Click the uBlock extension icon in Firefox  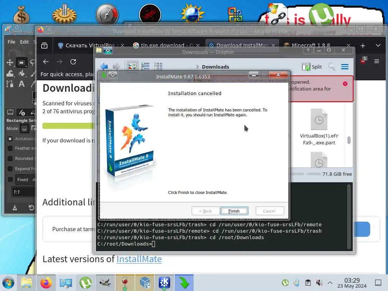[363, 61]
